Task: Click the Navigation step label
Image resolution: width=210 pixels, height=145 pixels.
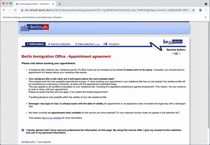Action: (114, 44)
